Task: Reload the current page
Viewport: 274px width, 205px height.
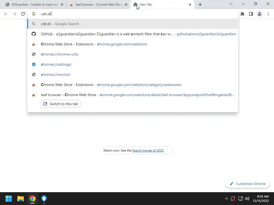Action: 23,14
